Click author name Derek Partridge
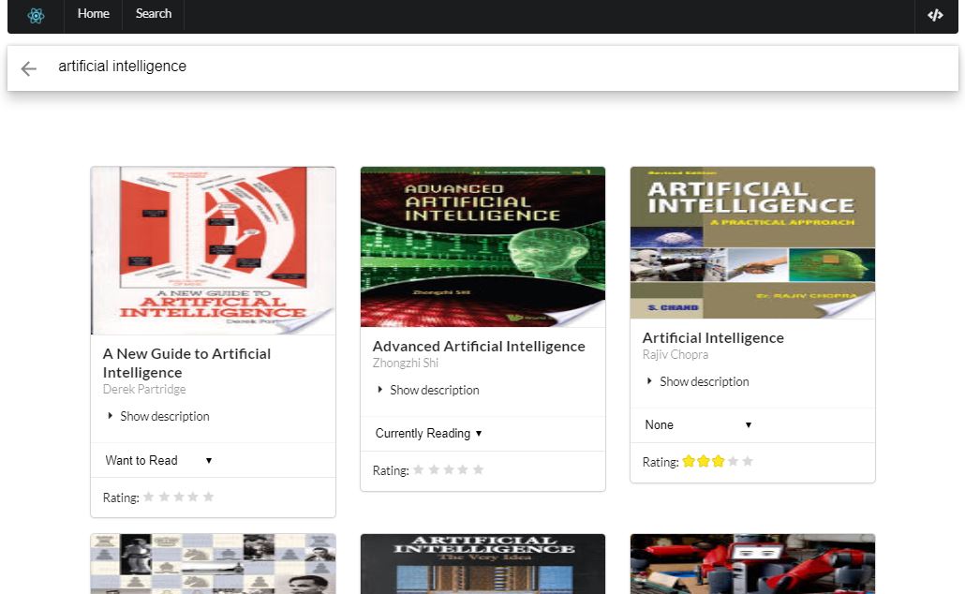 pyautogui.click(x=144, y=389)
